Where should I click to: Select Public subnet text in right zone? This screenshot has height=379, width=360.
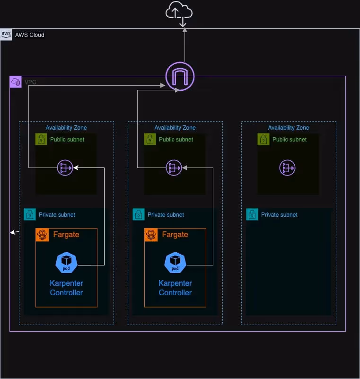(290, 140)
